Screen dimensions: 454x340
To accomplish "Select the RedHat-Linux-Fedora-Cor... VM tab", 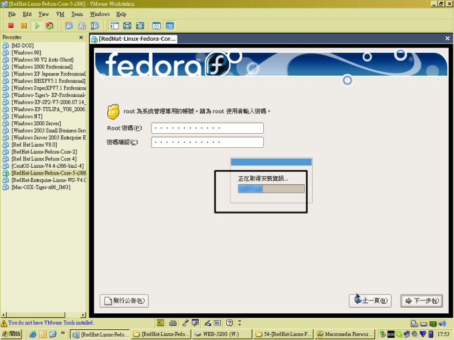I will [x=134, y=39].
